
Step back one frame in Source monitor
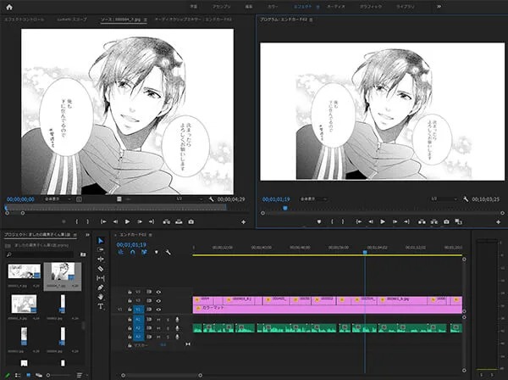click(115, 221)
